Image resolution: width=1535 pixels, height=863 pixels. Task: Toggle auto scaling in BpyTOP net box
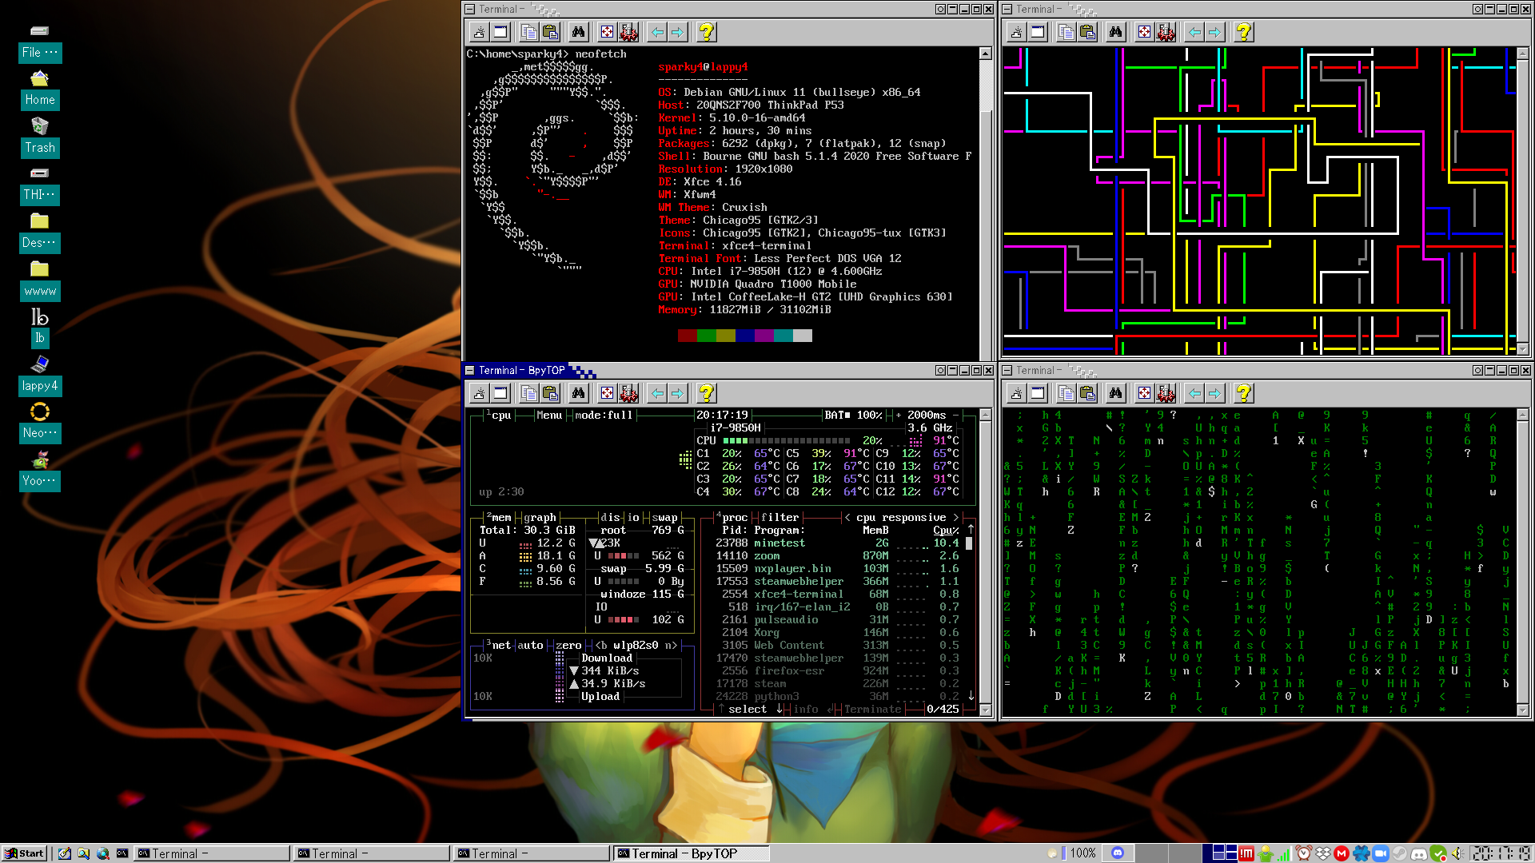pos(530,646)
